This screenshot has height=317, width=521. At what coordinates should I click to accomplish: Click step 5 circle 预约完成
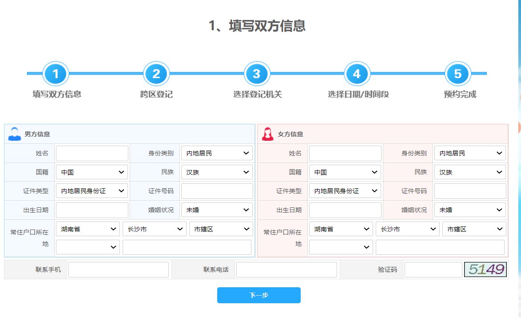(457, 74)
